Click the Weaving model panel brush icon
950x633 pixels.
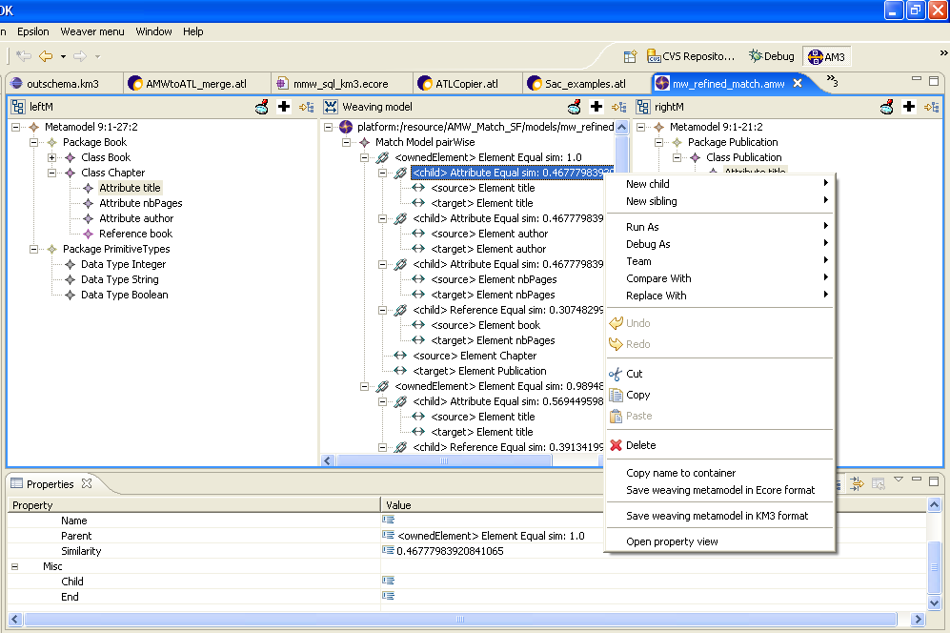pyautogui.click(x=575, y=107)
